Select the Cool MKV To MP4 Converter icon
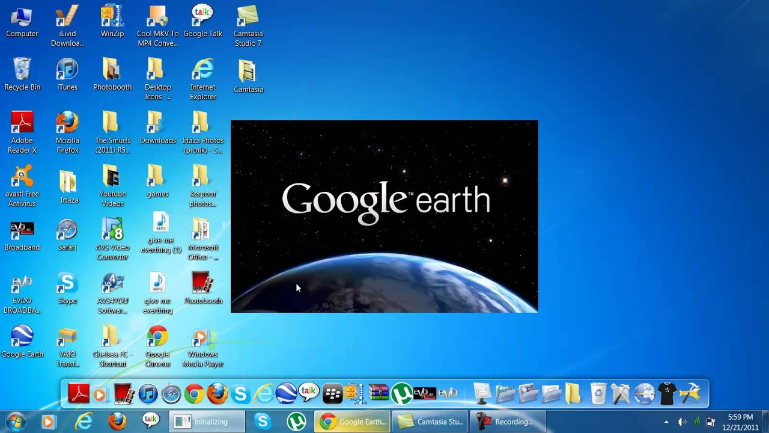This screenshot has height=433, width=769. coord(157,26)
